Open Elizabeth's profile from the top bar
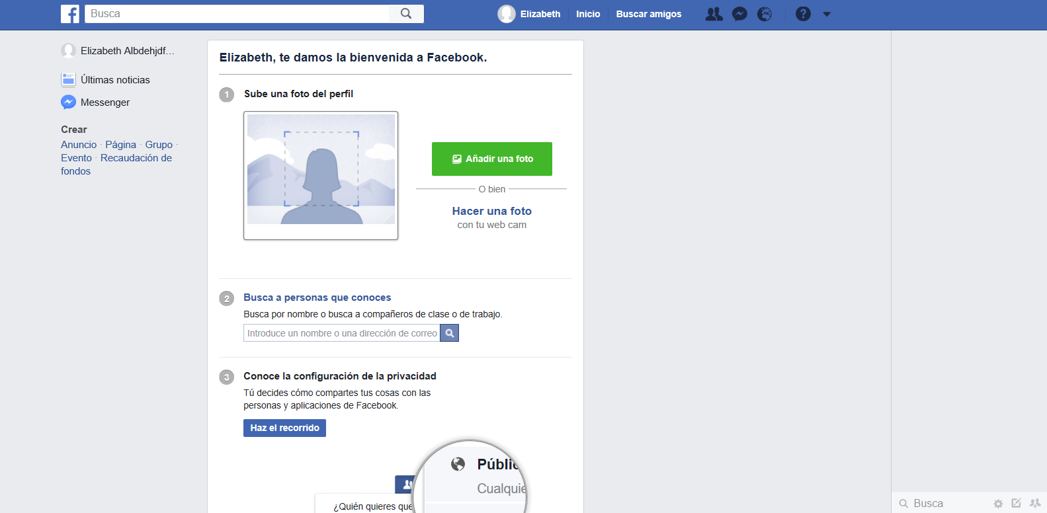This screenshot has height=513, width=1047. coord(529,14)
